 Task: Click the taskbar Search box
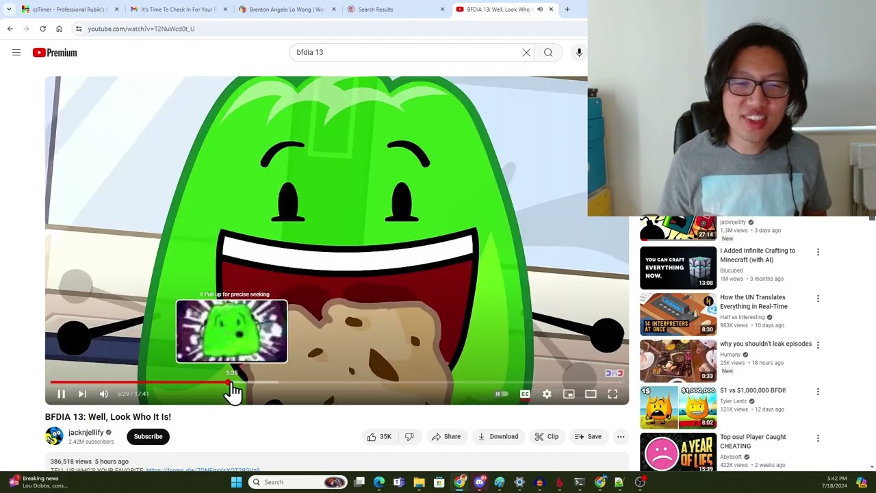point(298,482)
